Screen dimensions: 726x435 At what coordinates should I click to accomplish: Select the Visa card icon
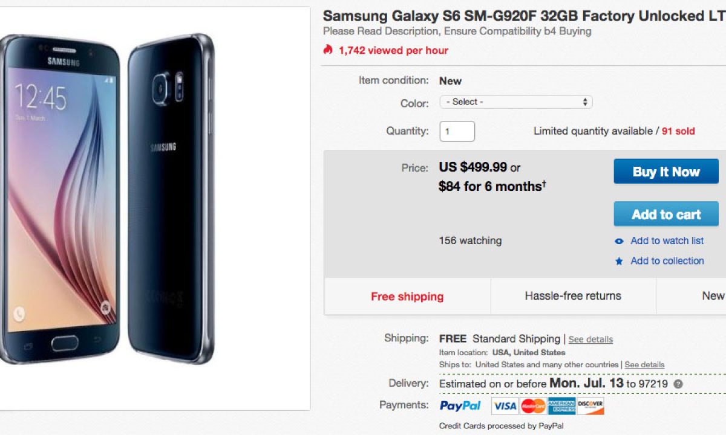(x=505, y=406)
